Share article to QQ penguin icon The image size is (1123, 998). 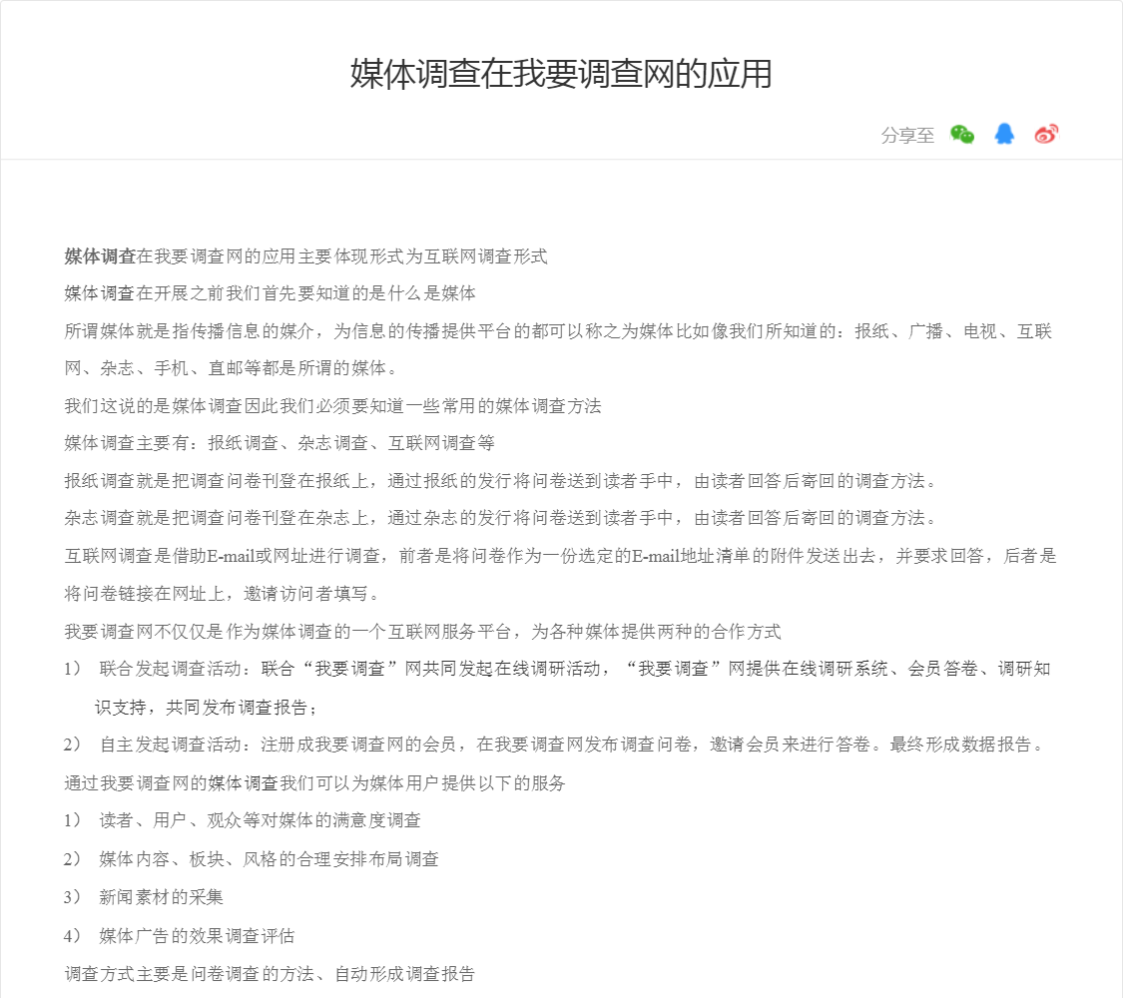click(1004, 134)
